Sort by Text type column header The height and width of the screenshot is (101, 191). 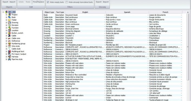pyautogui.click(x=60, y=12)
